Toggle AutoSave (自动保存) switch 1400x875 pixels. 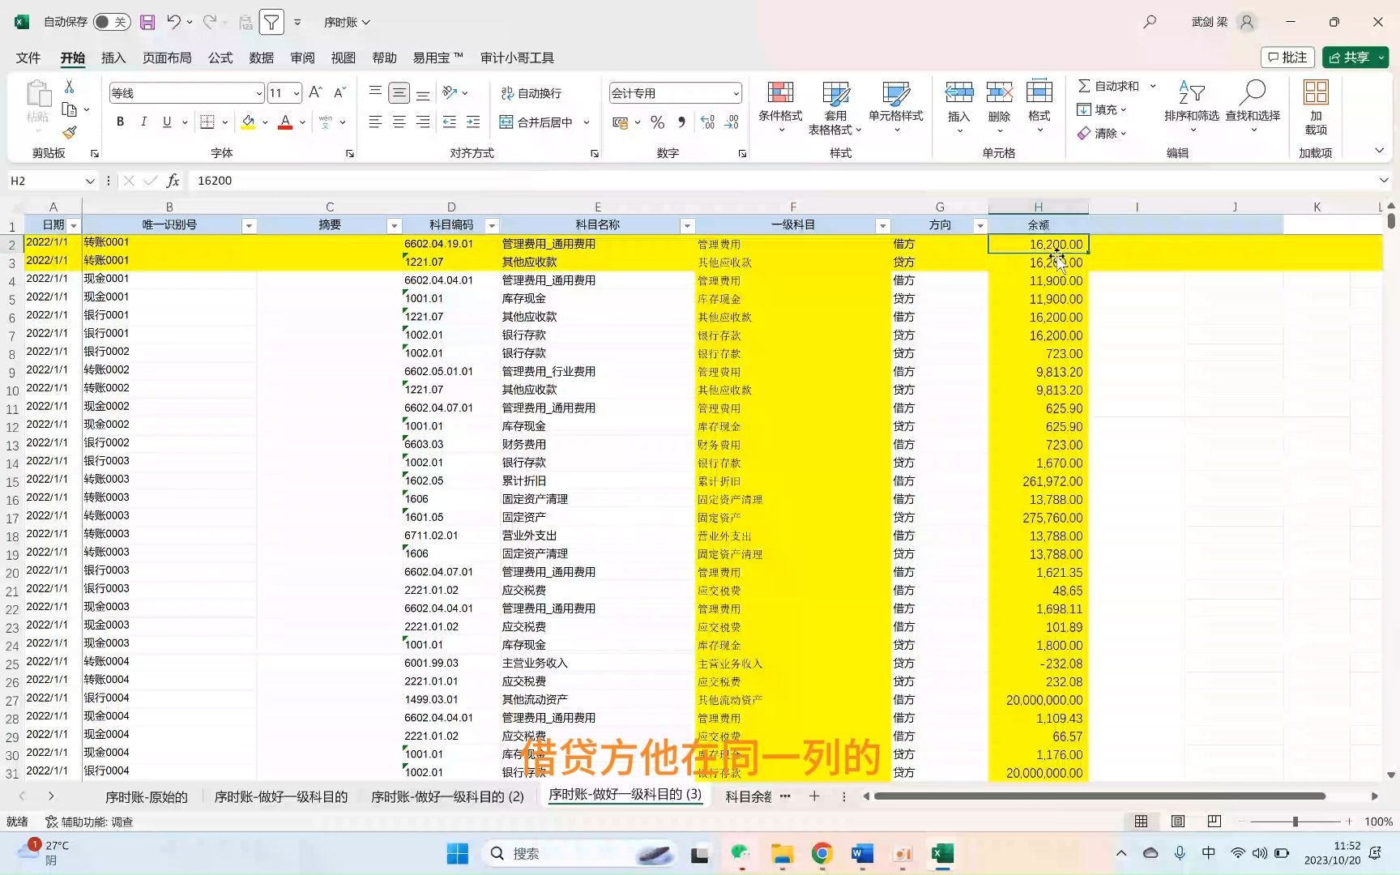(x=111, y=22)
